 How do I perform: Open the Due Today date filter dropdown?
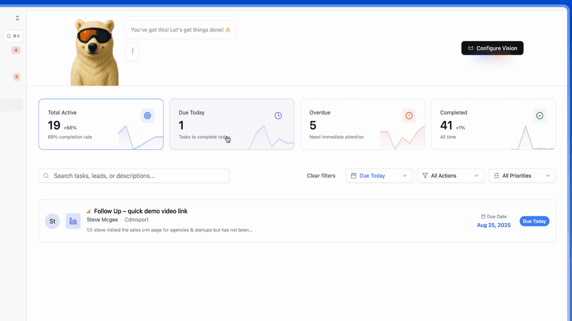(x=379, y=176)
